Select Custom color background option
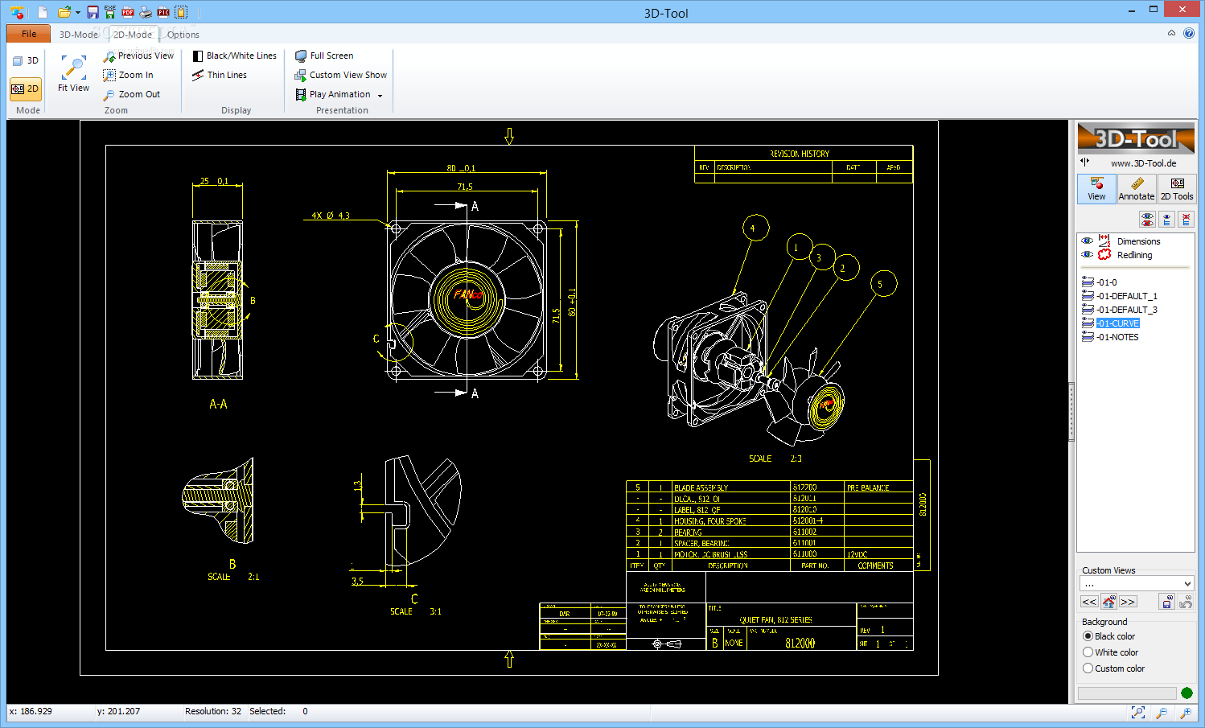 click(1088, 668)
